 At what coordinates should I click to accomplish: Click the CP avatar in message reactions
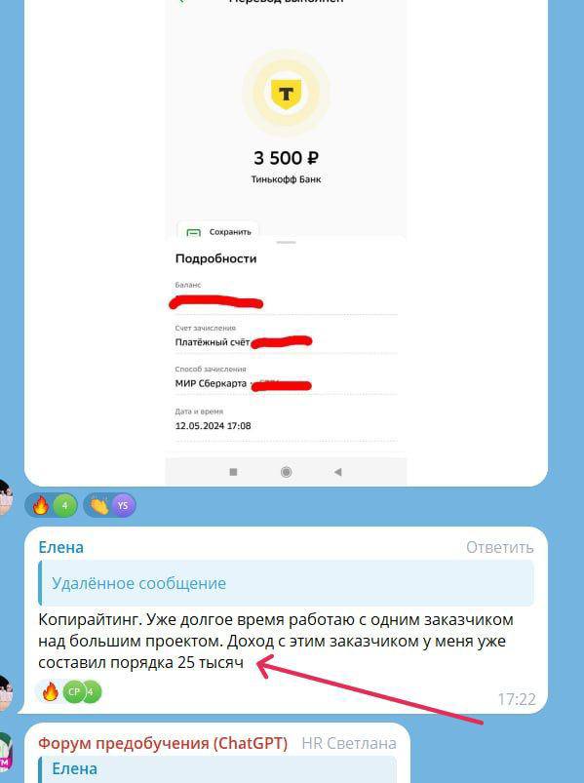coord(74,692)
